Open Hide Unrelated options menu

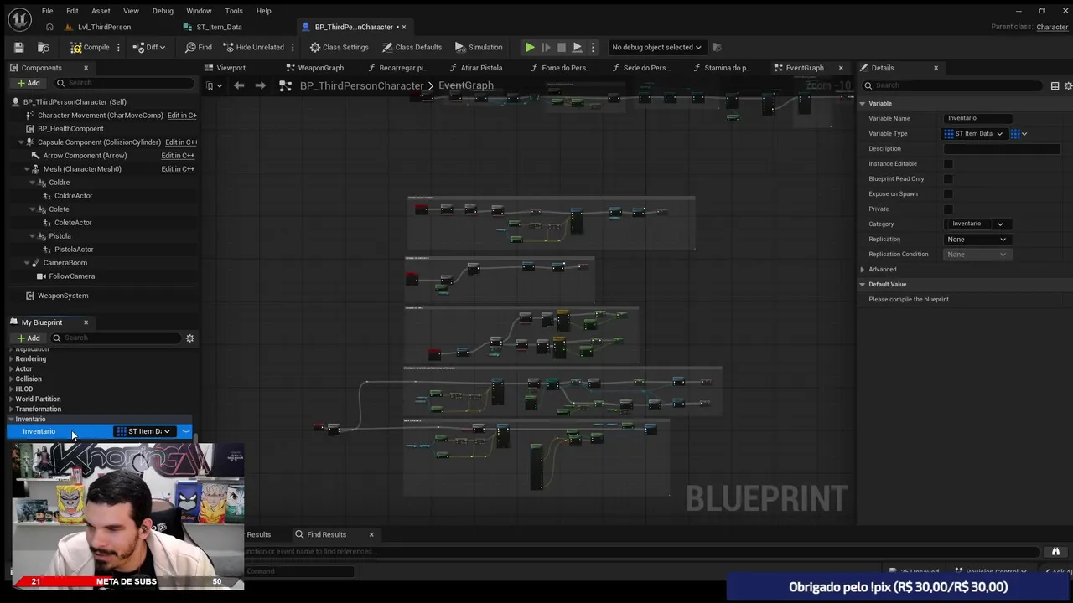[x=293, y=47]
